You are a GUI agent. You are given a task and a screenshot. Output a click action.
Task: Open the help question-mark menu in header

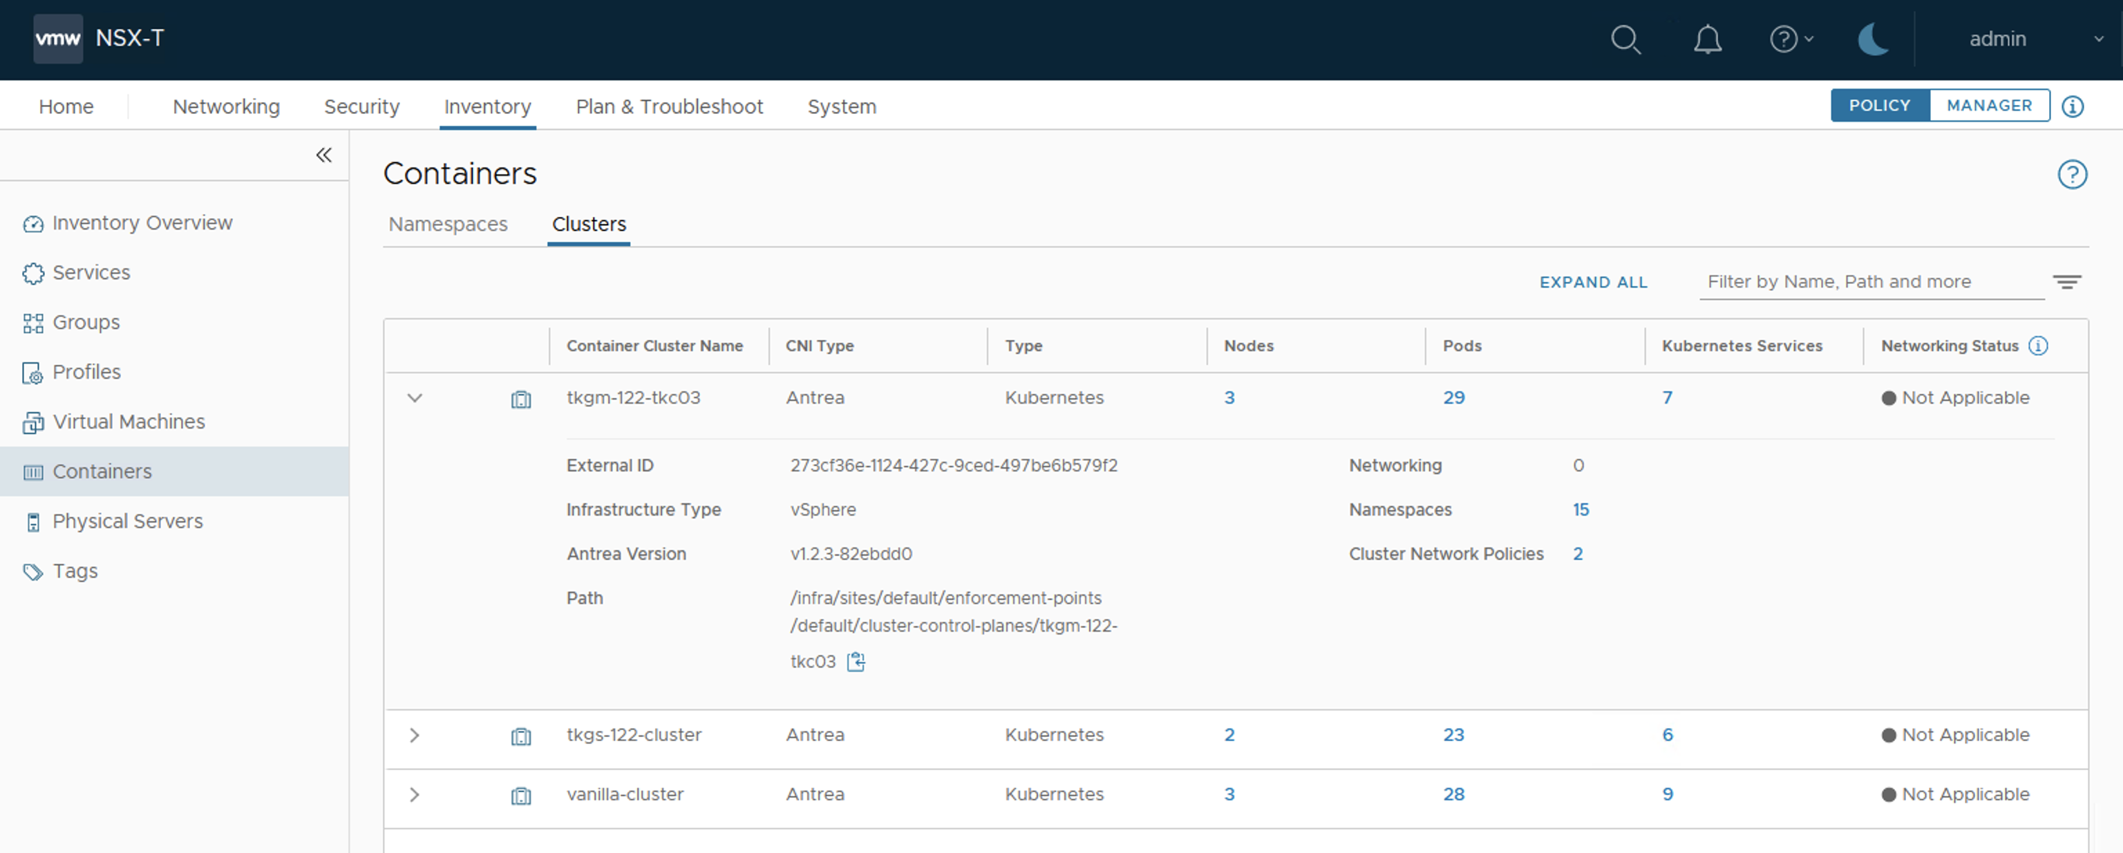(x=1791, y=39)
